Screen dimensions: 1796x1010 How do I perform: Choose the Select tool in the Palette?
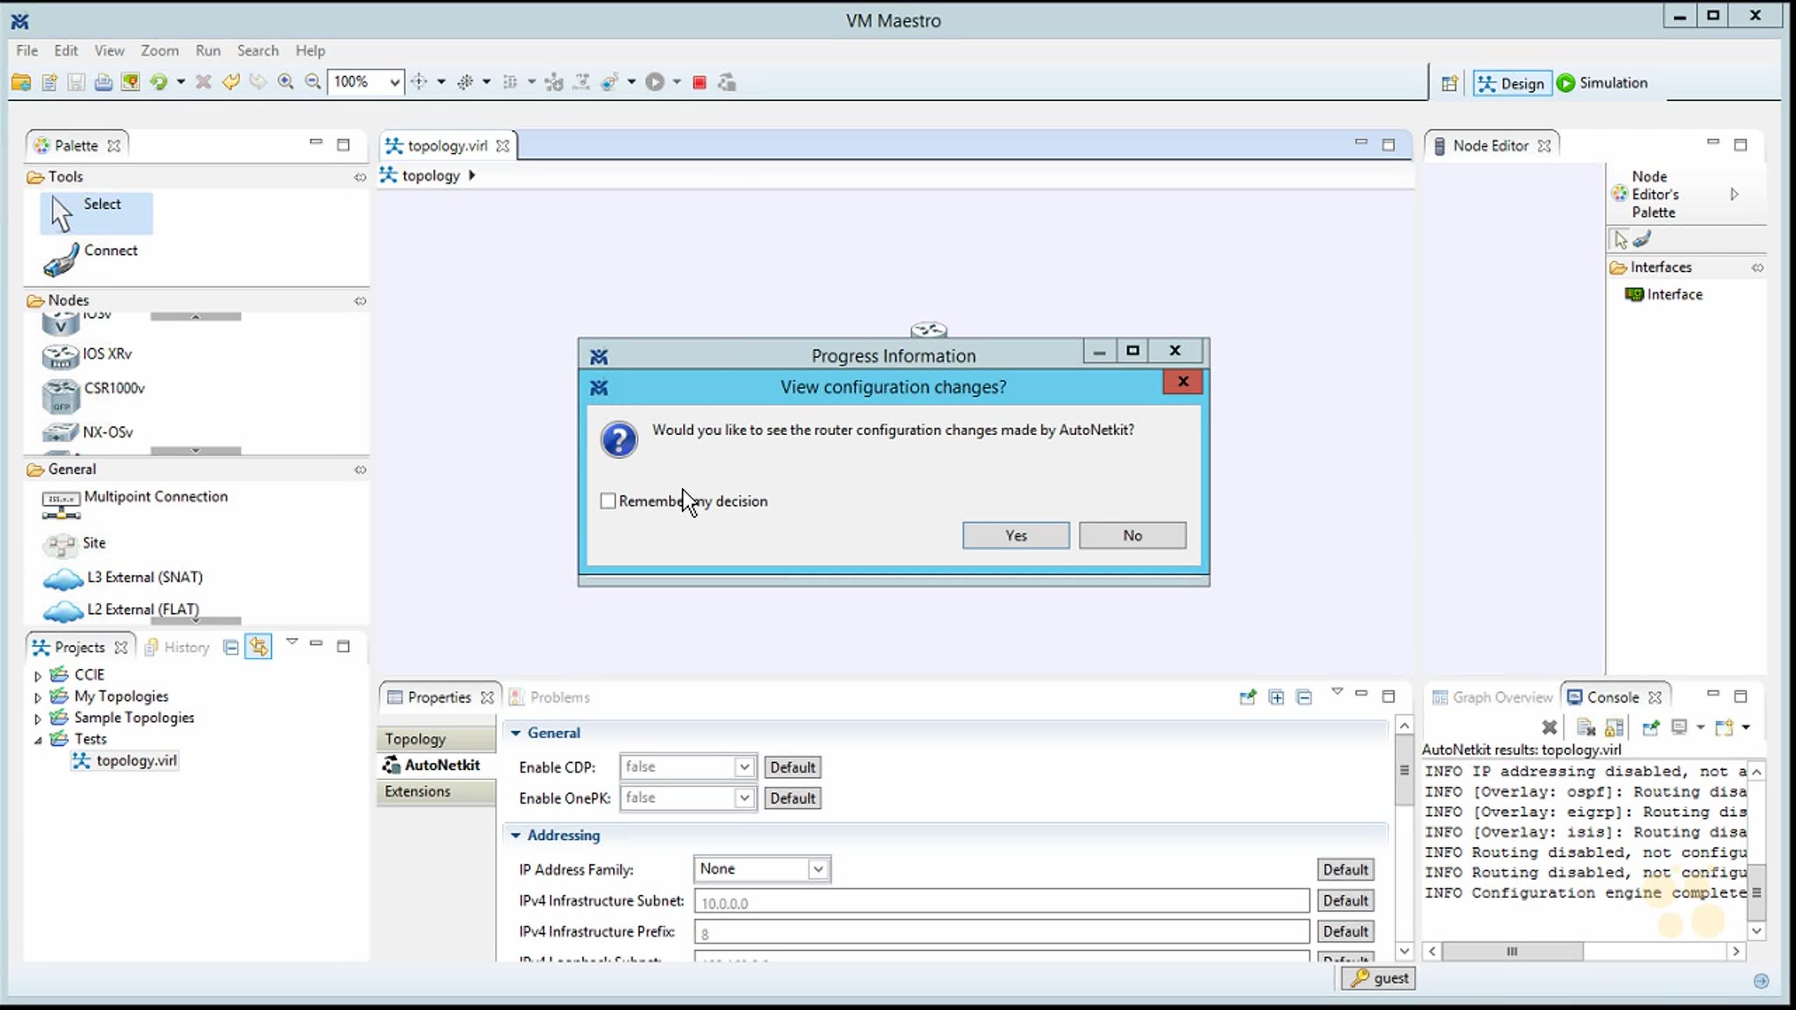96,213
